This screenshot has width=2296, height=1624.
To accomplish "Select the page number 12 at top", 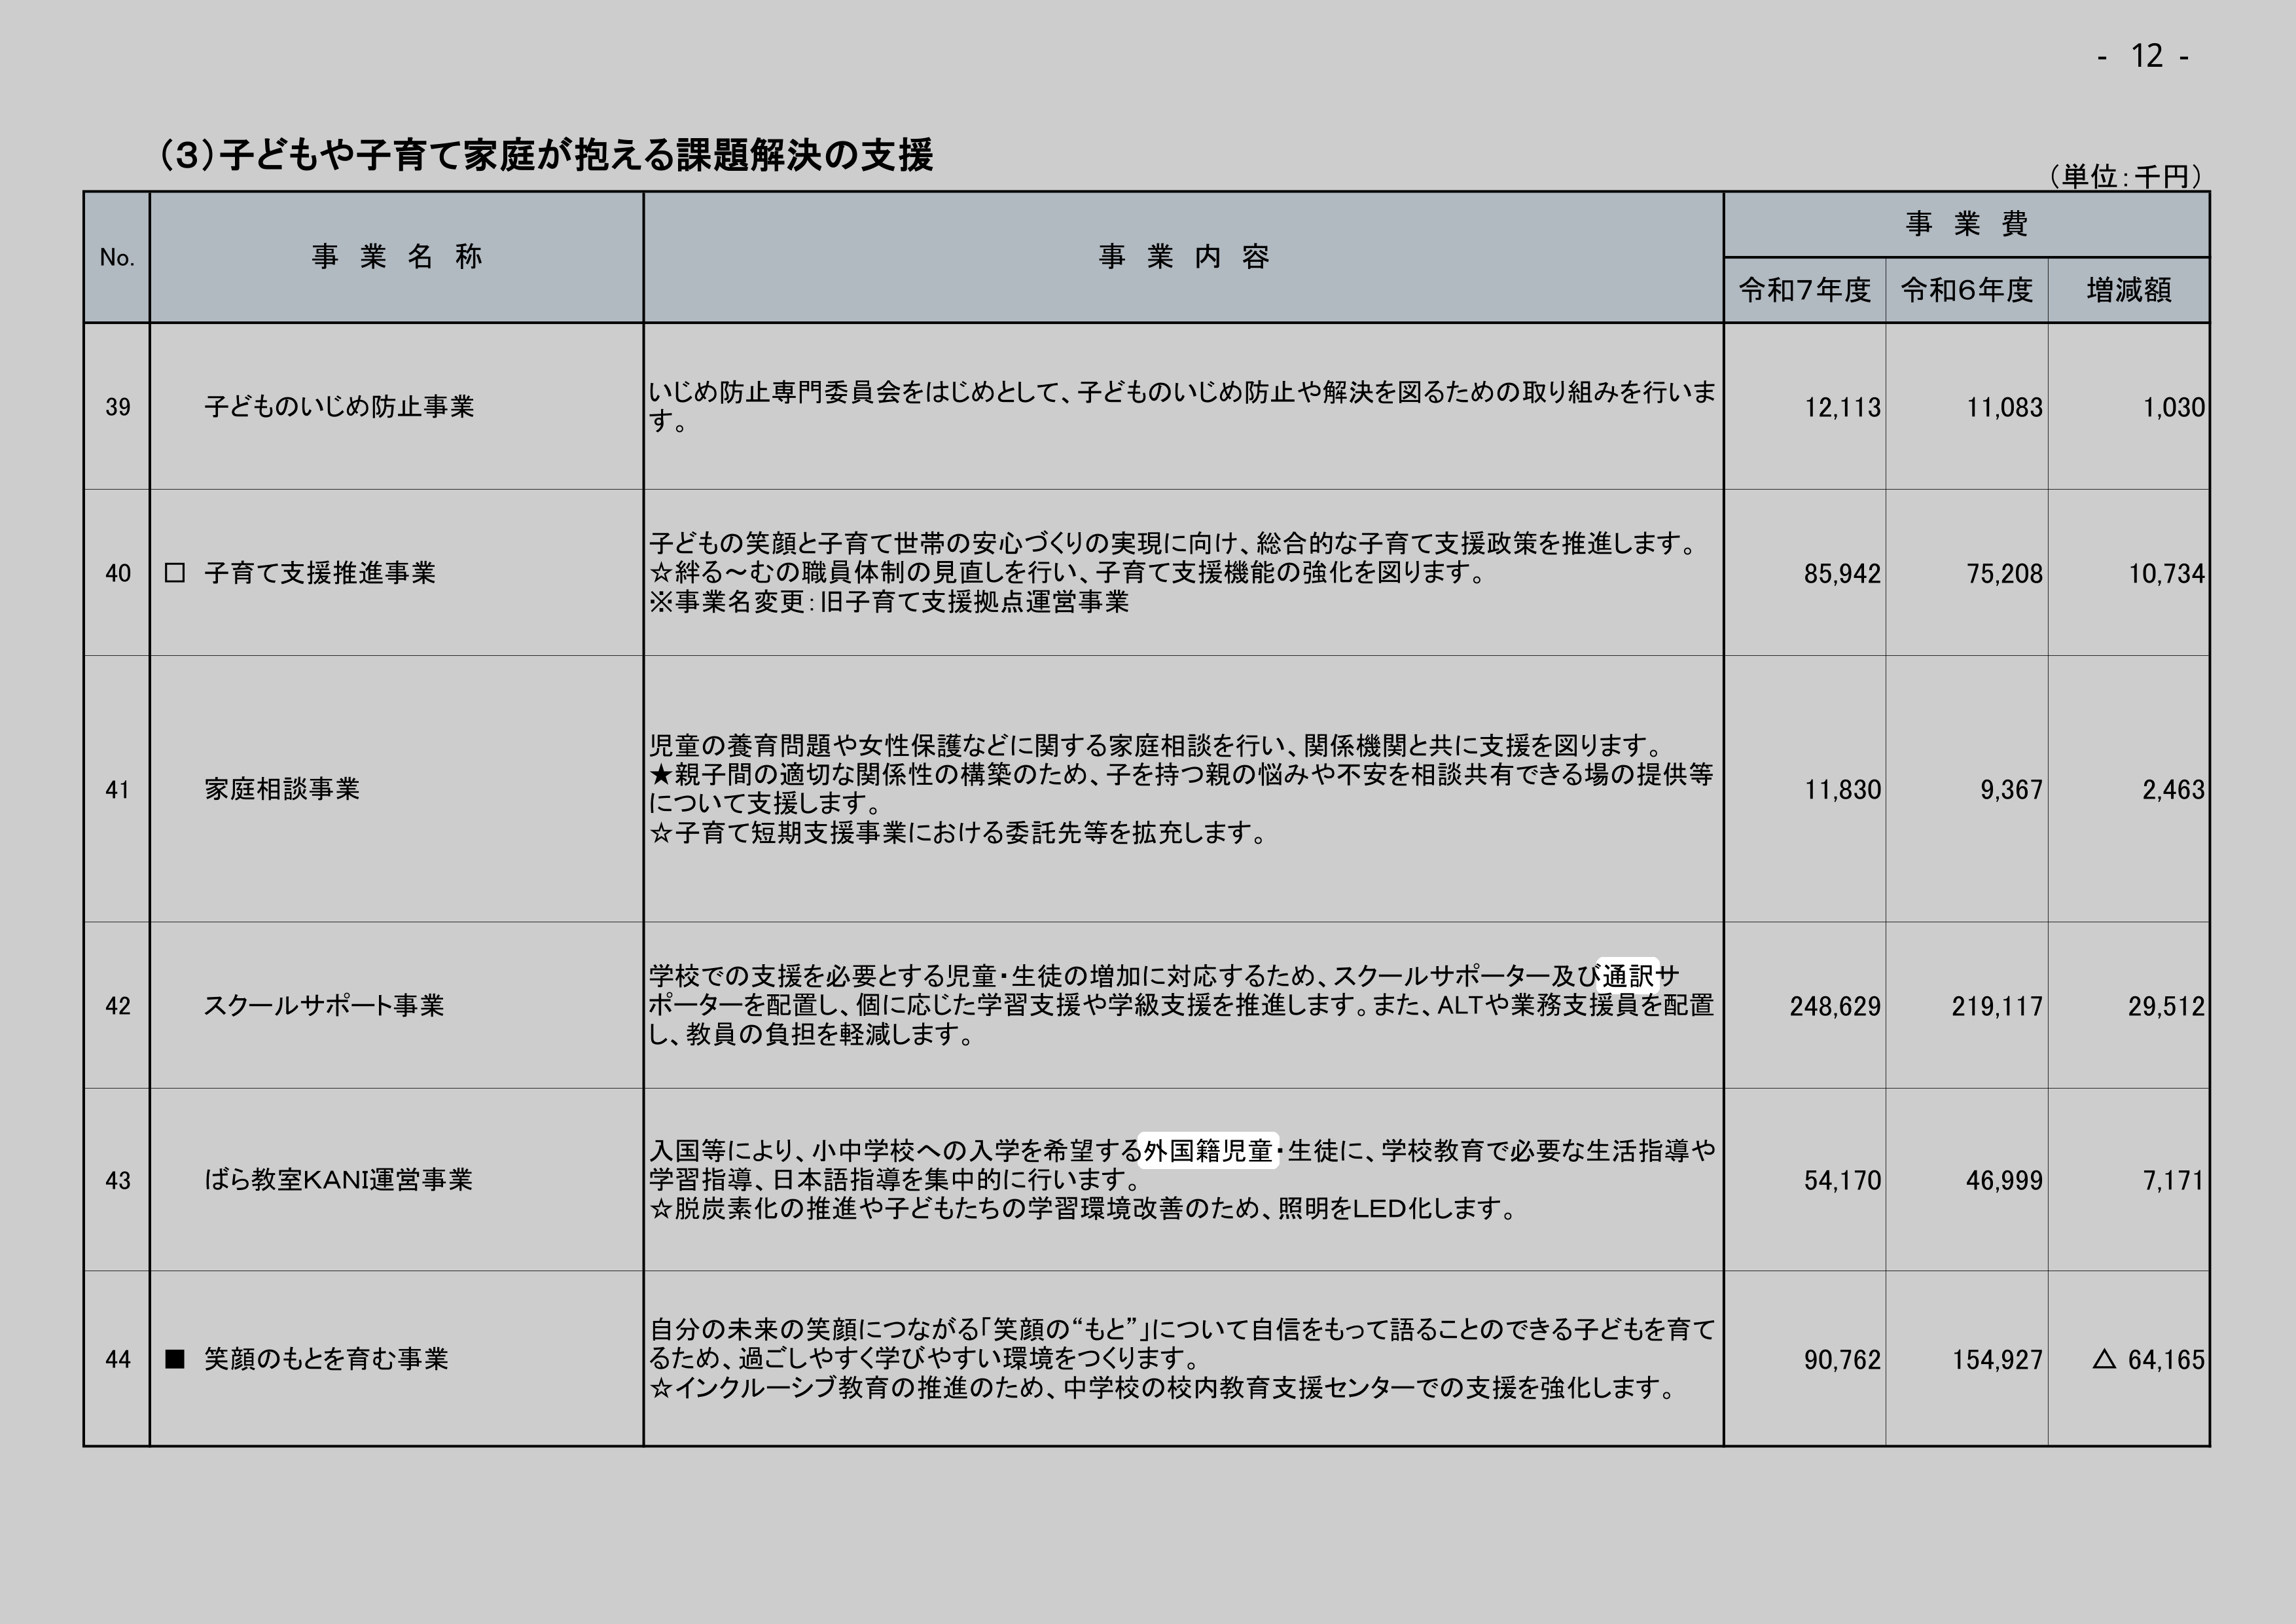I will click(x=2147, y=56).
